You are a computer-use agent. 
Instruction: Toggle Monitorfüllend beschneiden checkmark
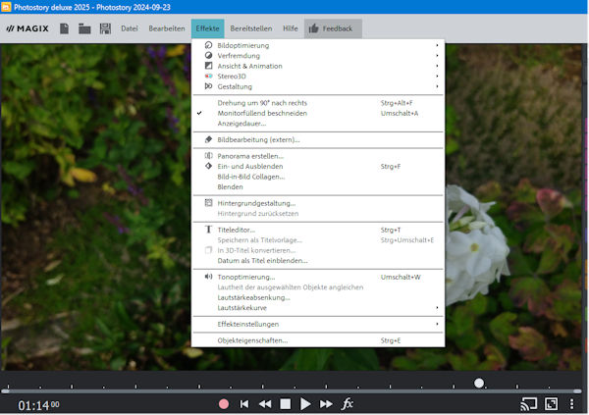point(318,114)
